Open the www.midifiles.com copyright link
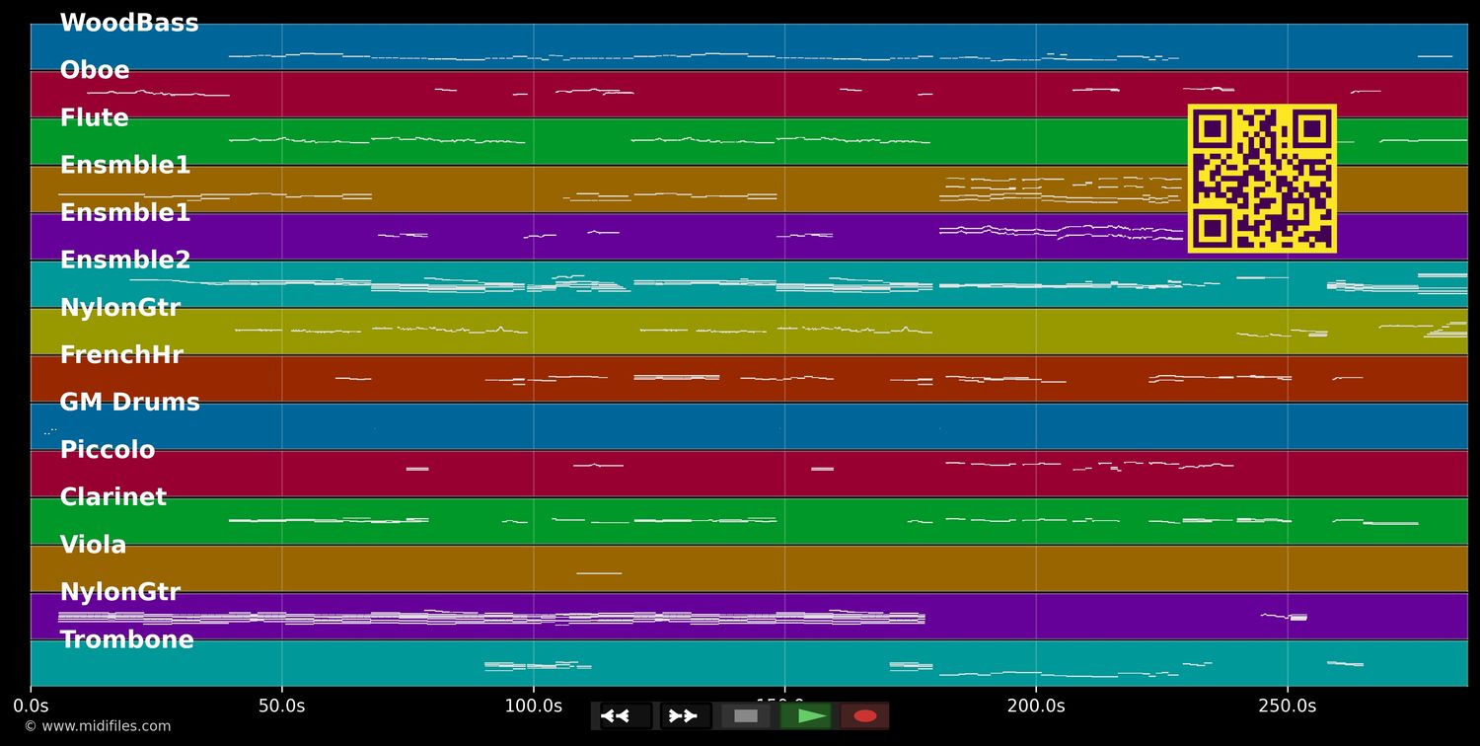The height and width of the screenshot is (746, 1480). [x=98, y=726]
